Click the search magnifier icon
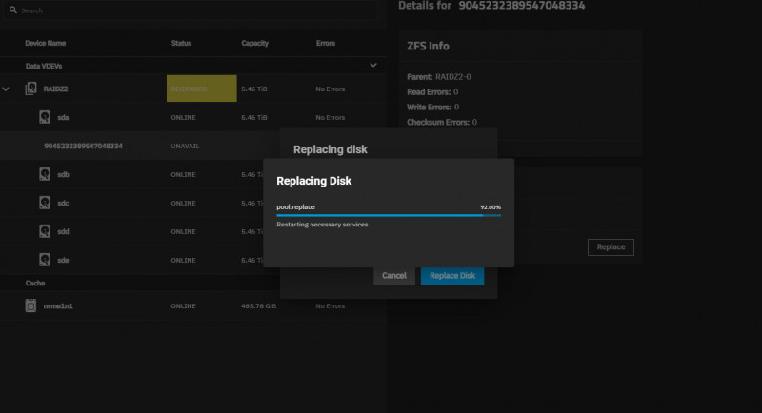Screen dimensions: 762x413 (x=12, y=10)
